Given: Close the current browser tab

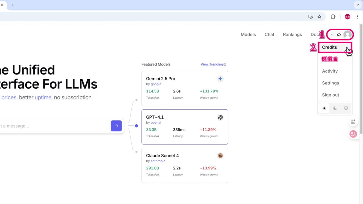Looking at the screenshot, I should point(2,5).
